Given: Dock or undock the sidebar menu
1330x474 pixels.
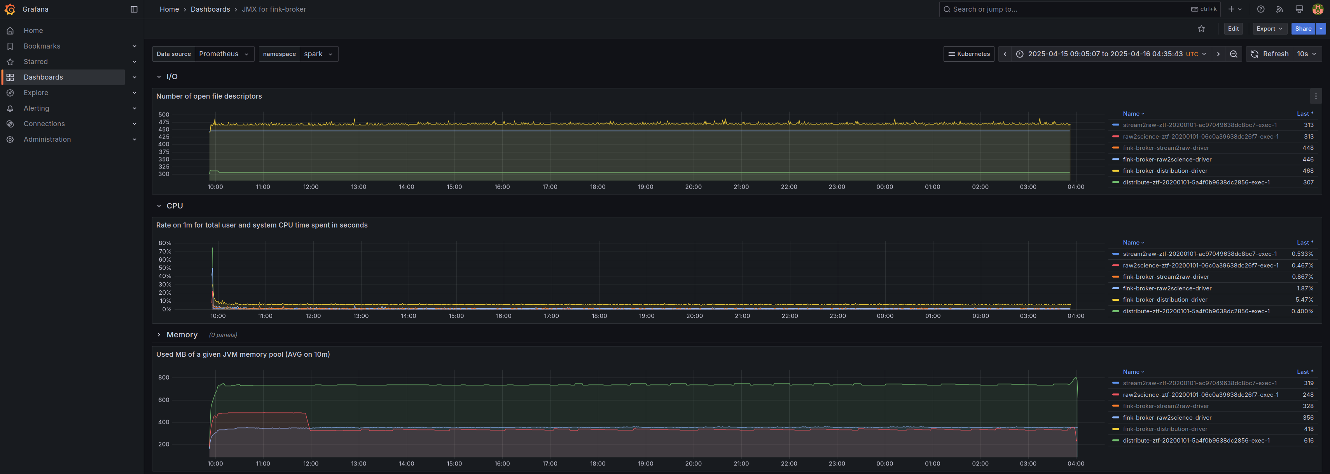Looking at the screenshot, I should tap(134, 9).
